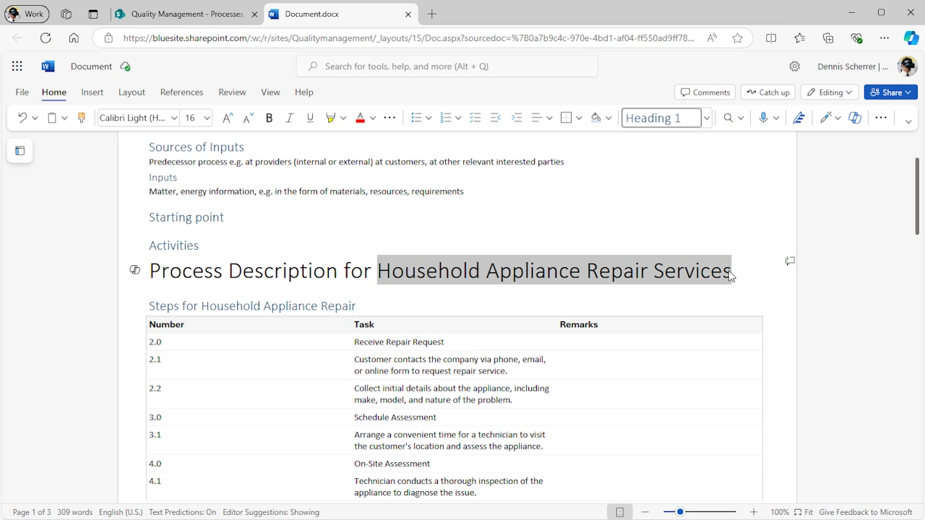The width and height of the screenshot is (925, 520).
Task: Open highlight color dropdown arrow
Action: [343, 118]
